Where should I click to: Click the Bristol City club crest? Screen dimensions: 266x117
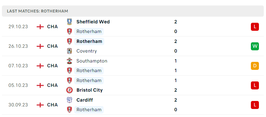coord(69,90)
